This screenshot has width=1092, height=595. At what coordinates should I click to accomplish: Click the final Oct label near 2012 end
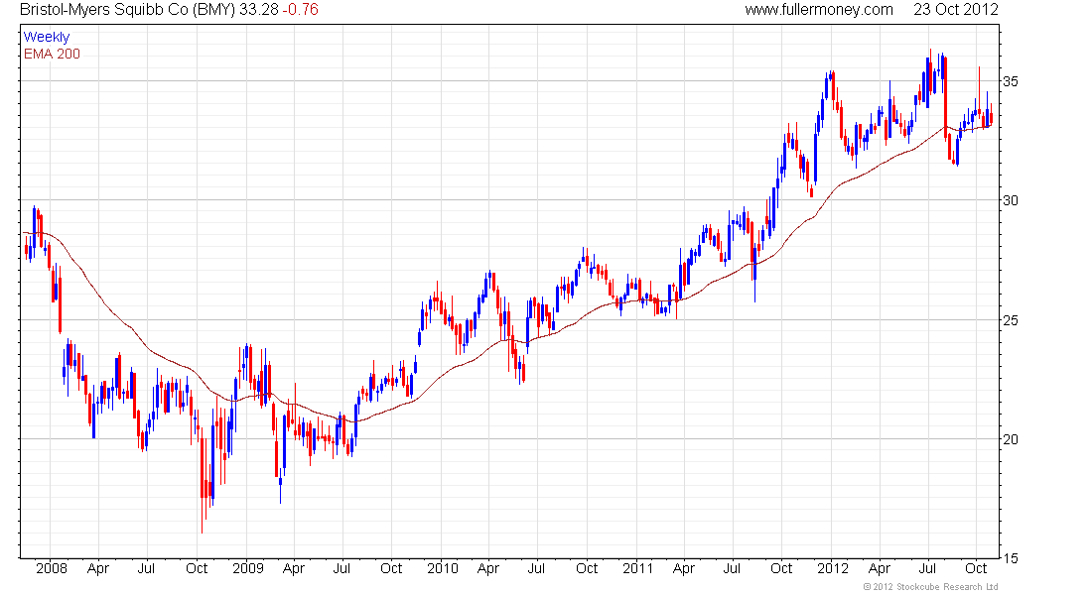click(976, 568)
